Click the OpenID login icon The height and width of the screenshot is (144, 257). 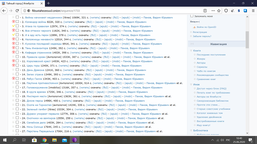(x=194, y=27)
